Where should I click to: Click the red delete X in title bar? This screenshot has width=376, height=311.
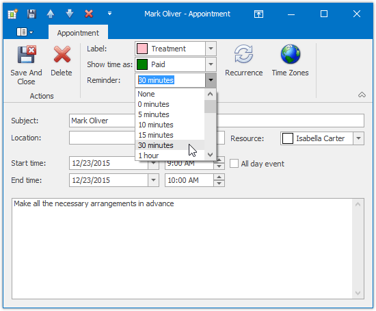coord(89,14)
